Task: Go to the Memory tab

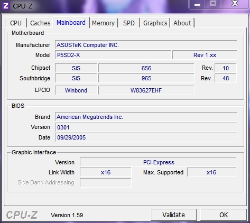Action: coord(103,23)
